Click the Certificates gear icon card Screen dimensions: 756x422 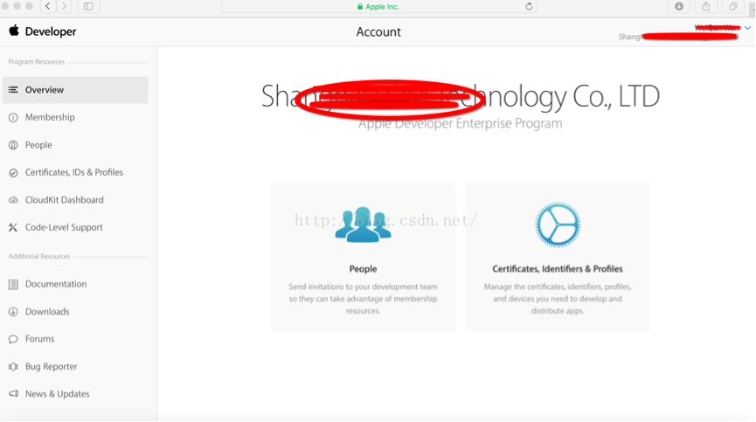(x=558, y=225)
